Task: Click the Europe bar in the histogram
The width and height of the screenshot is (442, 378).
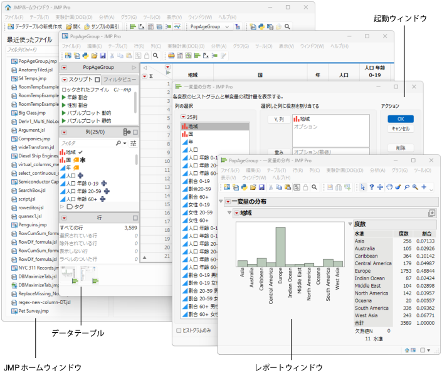Action: tap(280, 246)
